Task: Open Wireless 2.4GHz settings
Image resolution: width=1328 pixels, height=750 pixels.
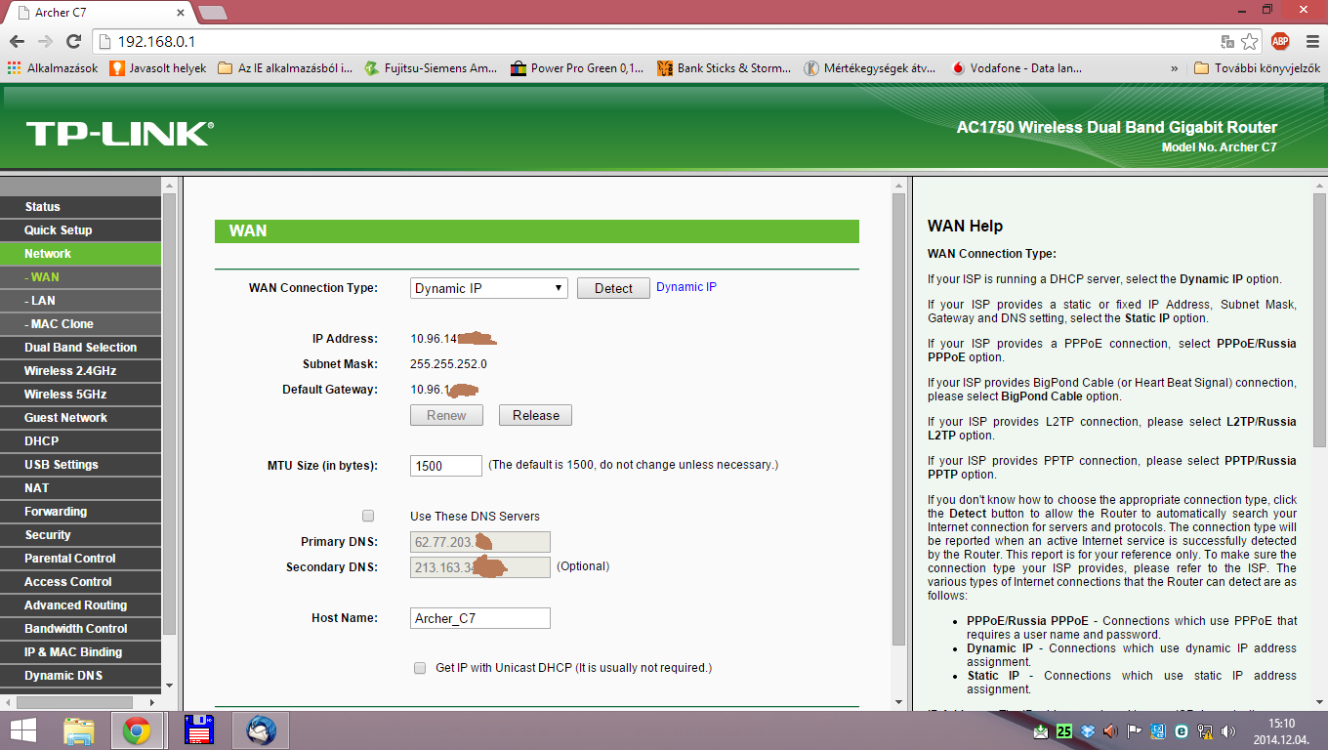Action: pyautogui.click(x=80, y=371)
